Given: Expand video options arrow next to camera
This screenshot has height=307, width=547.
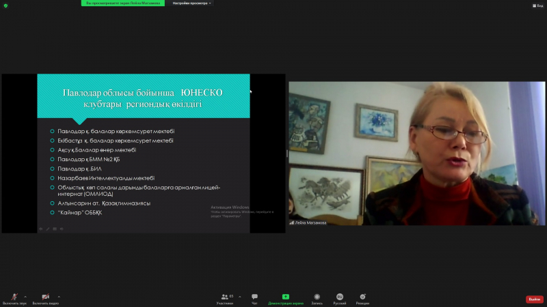Looking at the screenshot, I should (59, 296).
